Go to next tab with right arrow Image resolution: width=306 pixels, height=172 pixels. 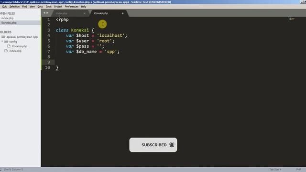click(47, 13)
